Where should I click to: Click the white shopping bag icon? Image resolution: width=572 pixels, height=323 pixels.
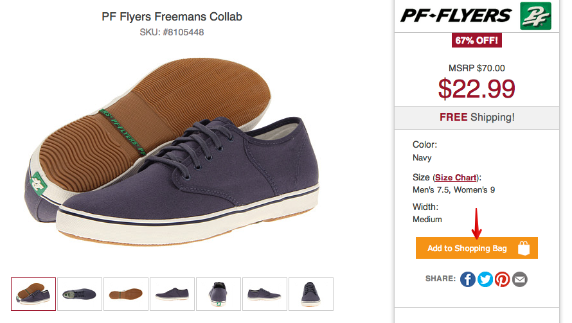[x=524, y=248]
